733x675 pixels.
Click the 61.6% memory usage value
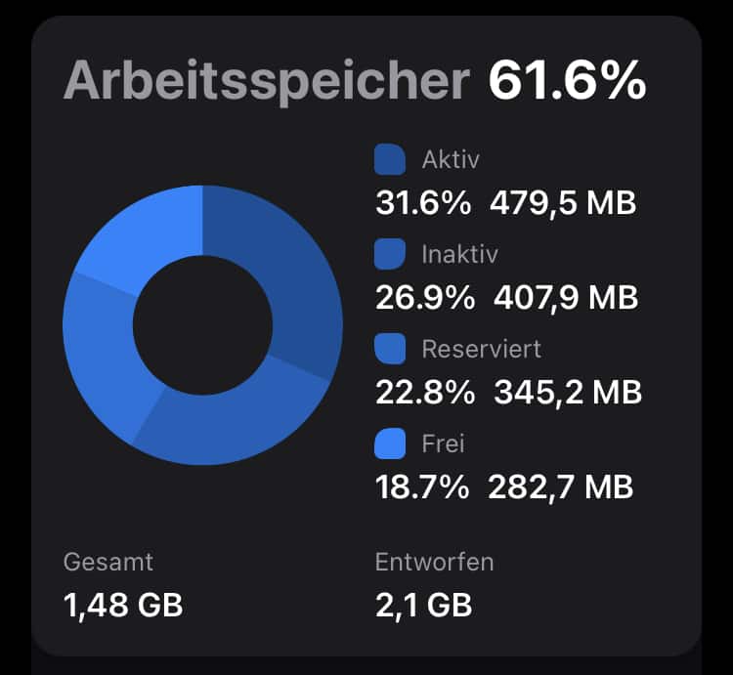[x=567, y=80]
